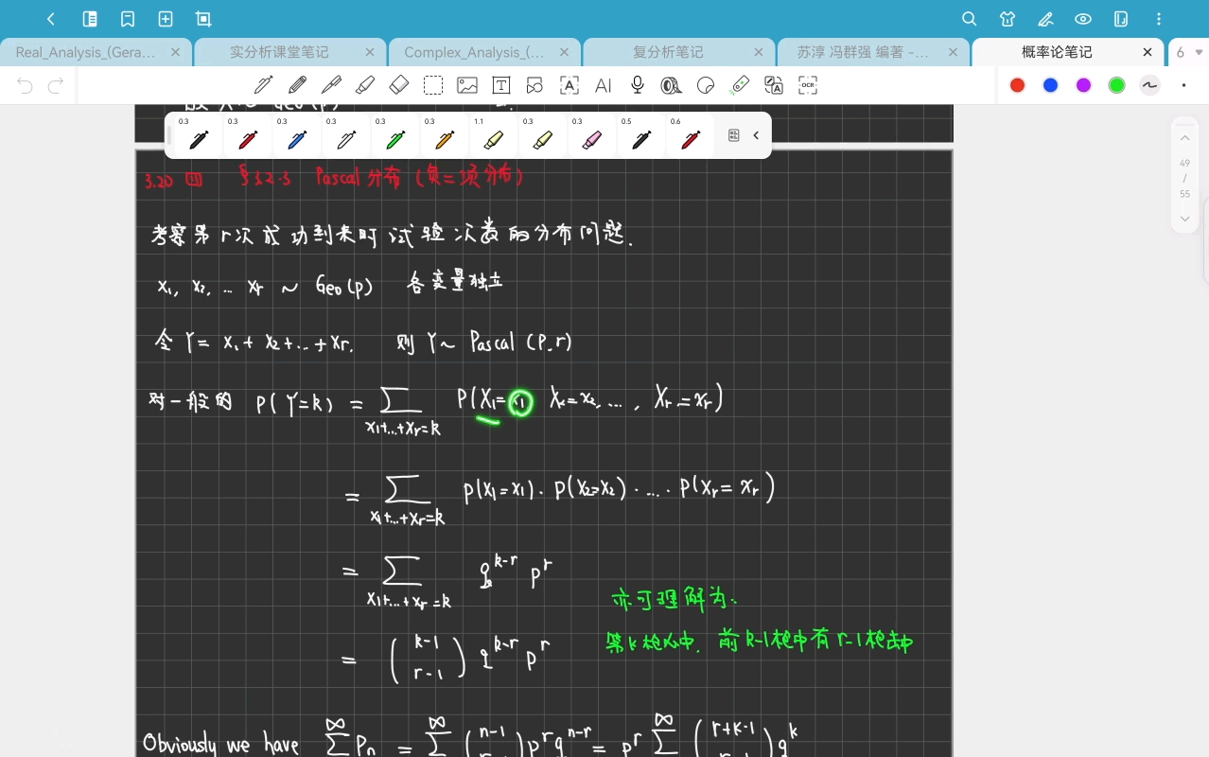This screenshot has height=757, width=1209.
Task: Open the stroke line style selector
Action: click(x=1150, y=85)
